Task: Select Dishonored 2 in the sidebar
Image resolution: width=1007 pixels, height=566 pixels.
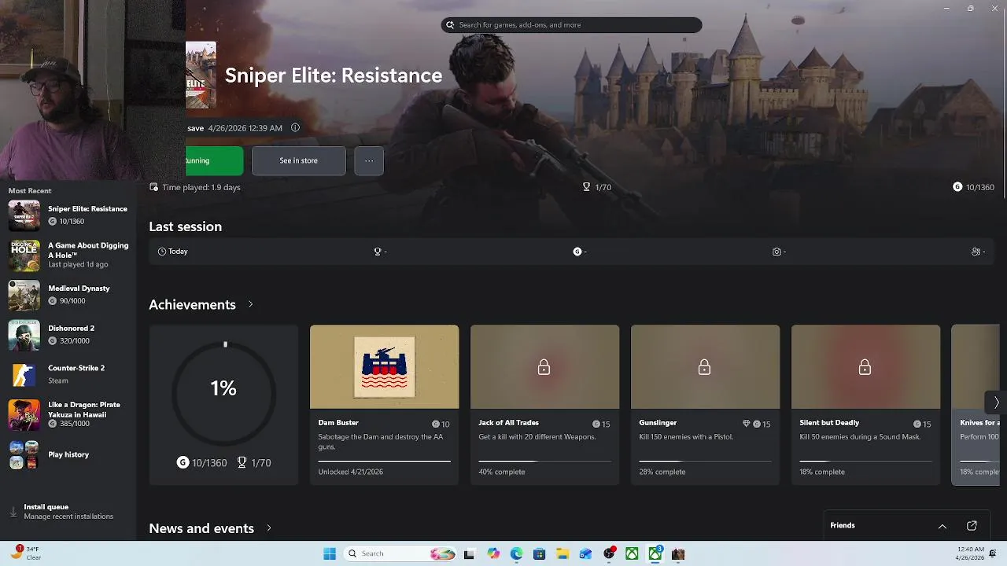Action: (x=68, y=335)
